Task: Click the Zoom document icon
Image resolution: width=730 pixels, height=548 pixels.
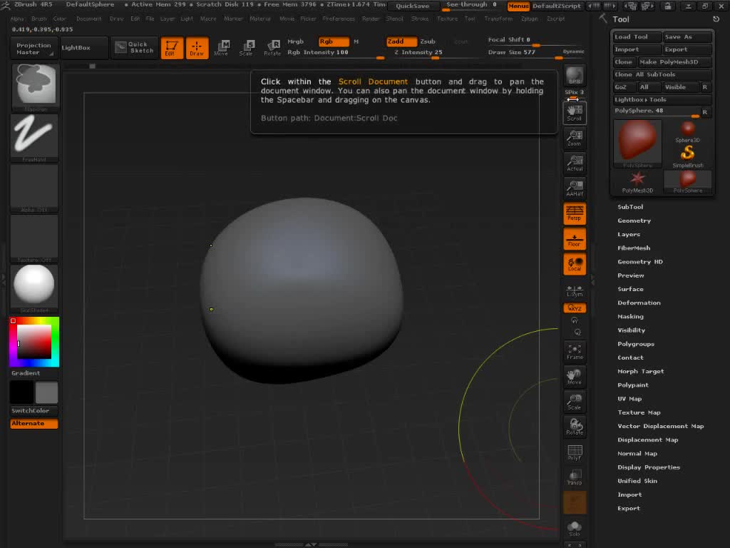Action: click(575, 138)
